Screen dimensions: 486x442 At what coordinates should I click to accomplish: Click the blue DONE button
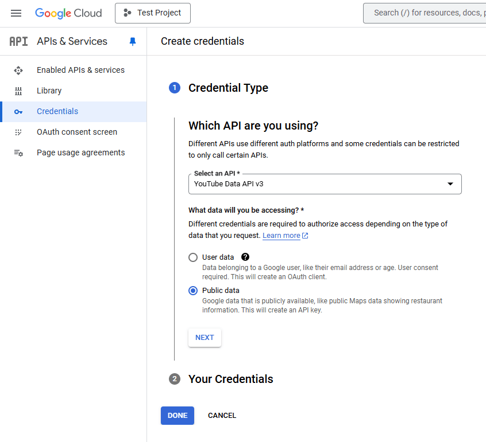178,416
